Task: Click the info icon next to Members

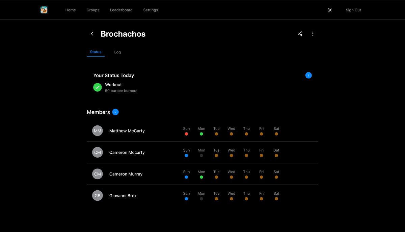Action: [x=115, y=112]
